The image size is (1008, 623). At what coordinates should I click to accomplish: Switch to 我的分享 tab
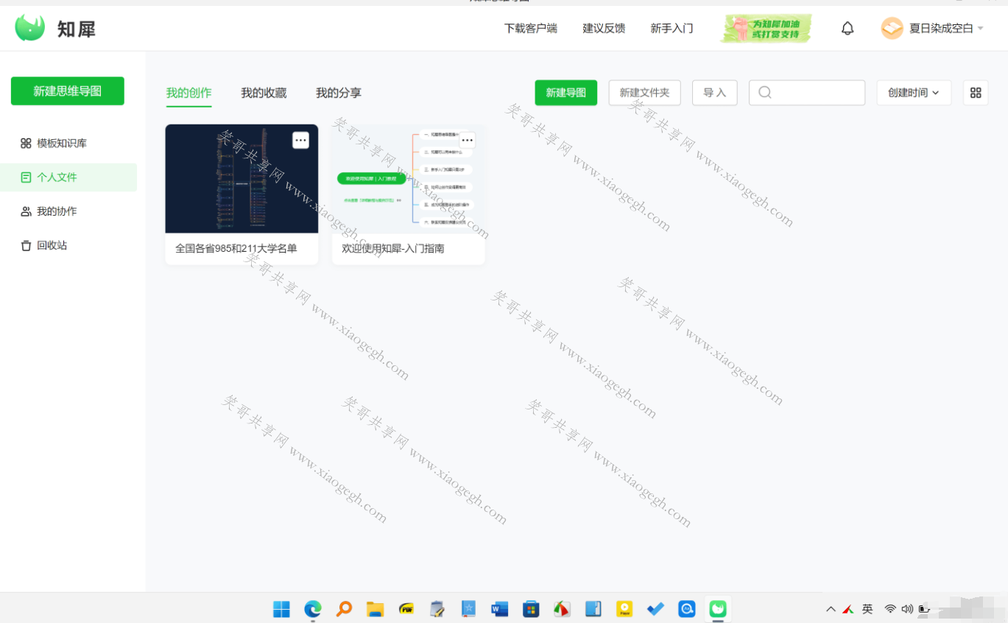coord(339,93)
